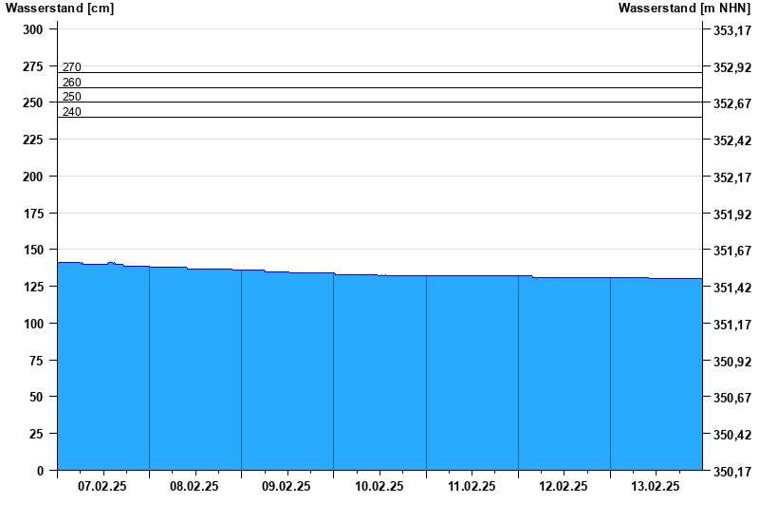This screenshot has width=759, height=522.
Task: Click the Wasserstand [m NHN] axis title
Action: point(684,9)
